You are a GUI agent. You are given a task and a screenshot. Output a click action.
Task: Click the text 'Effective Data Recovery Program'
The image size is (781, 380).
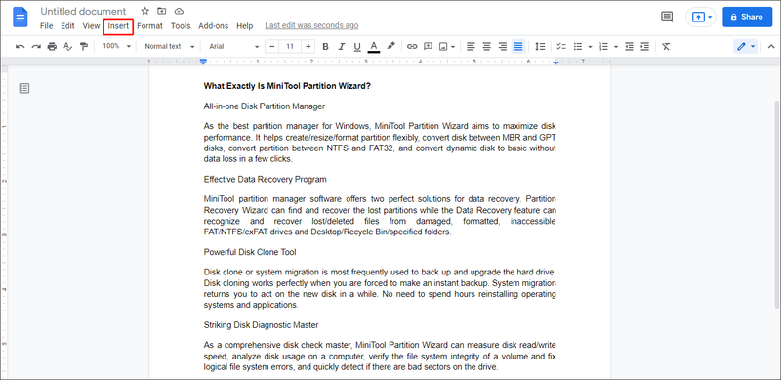[x=265, y=179]
